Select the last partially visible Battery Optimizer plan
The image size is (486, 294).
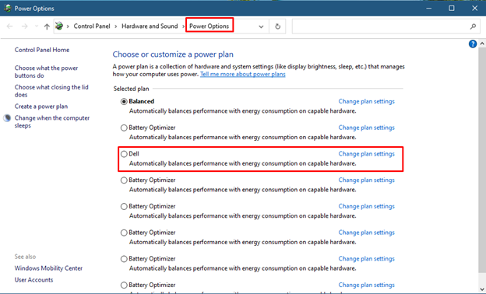[x=124, y=285]
